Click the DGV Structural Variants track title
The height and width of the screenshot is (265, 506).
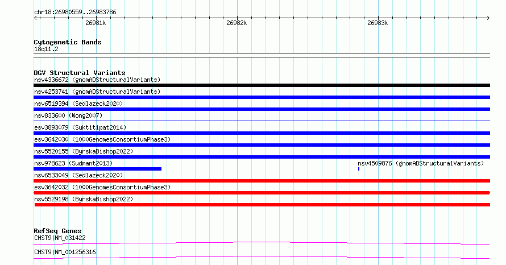(x=80, y=73)
